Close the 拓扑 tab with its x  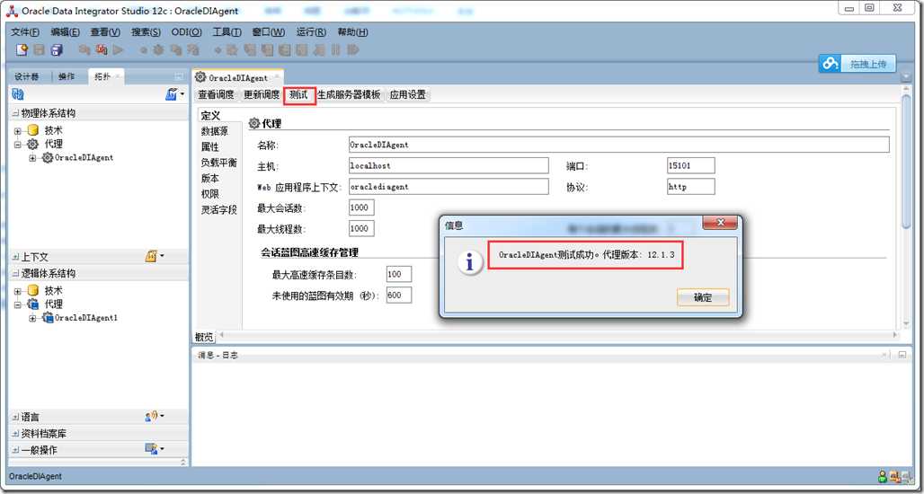[117, 76]
